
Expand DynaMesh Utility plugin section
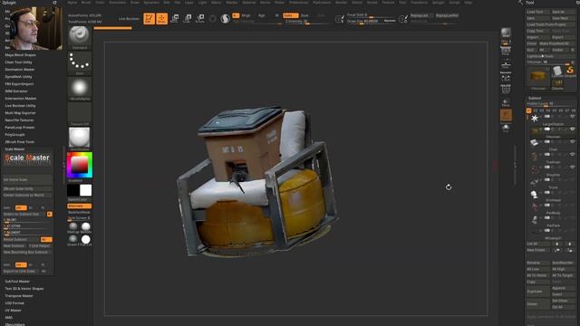[18, 76]
